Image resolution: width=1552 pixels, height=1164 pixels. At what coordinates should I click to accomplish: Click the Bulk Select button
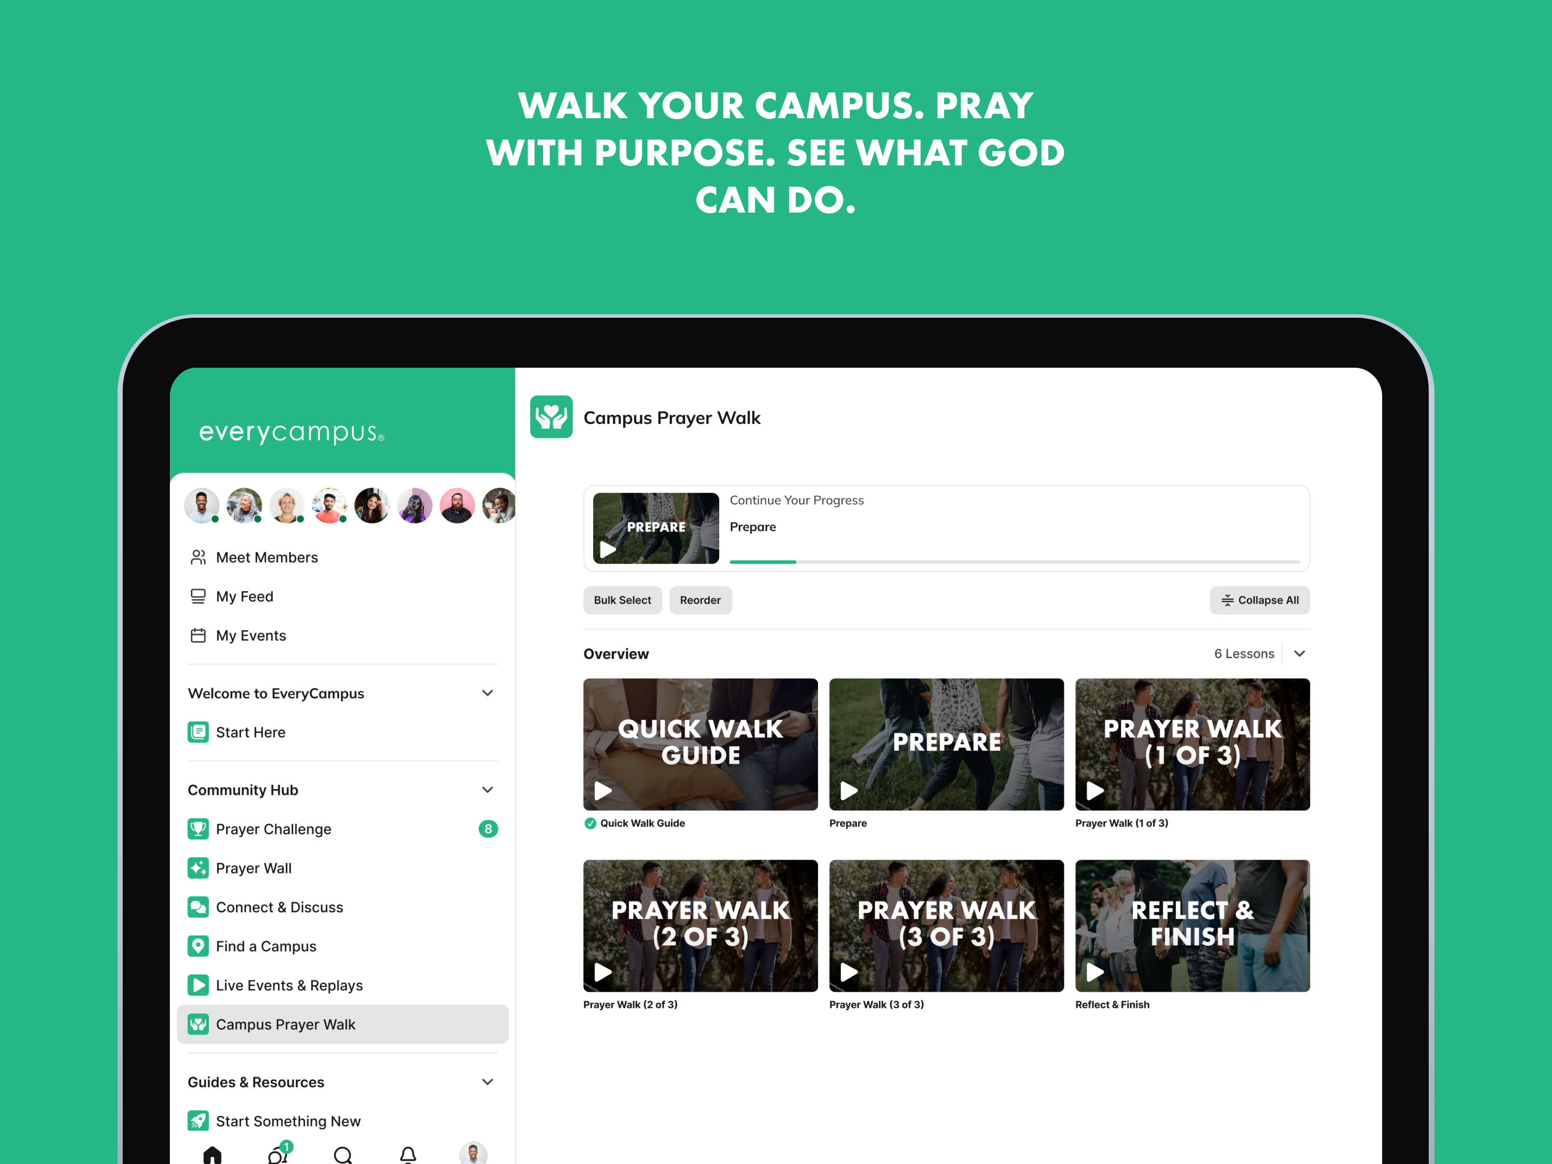[x=623, y=600]
